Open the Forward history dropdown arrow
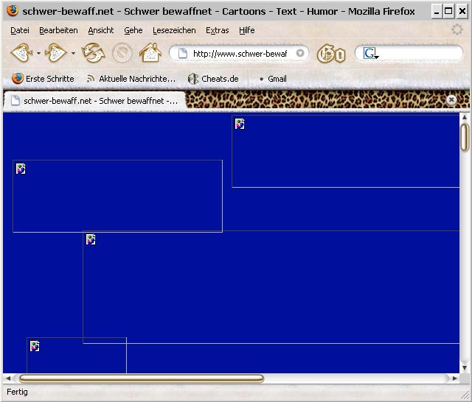This screenshot has width=472, height=402. coord(73,53)
